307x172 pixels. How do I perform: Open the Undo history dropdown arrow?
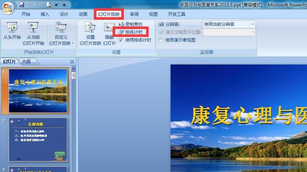click(35, 5)
